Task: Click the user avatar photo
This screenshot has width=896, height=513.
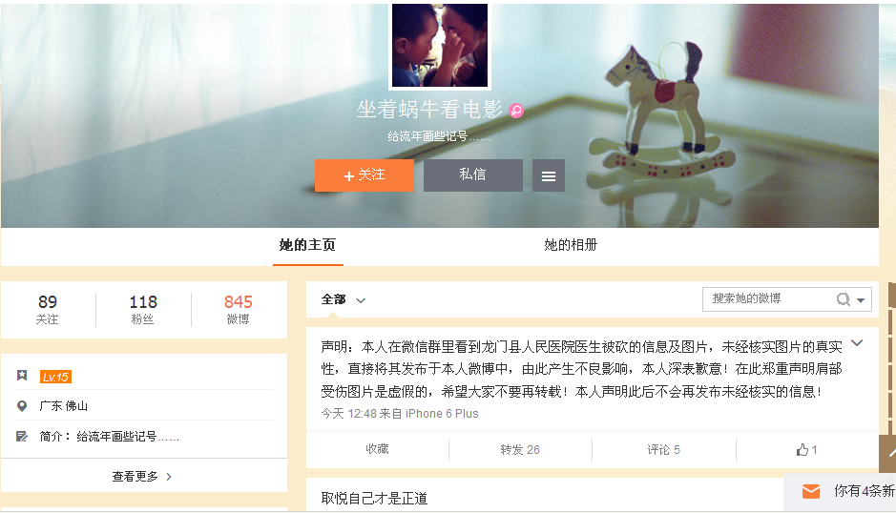Action: (440, 45)
